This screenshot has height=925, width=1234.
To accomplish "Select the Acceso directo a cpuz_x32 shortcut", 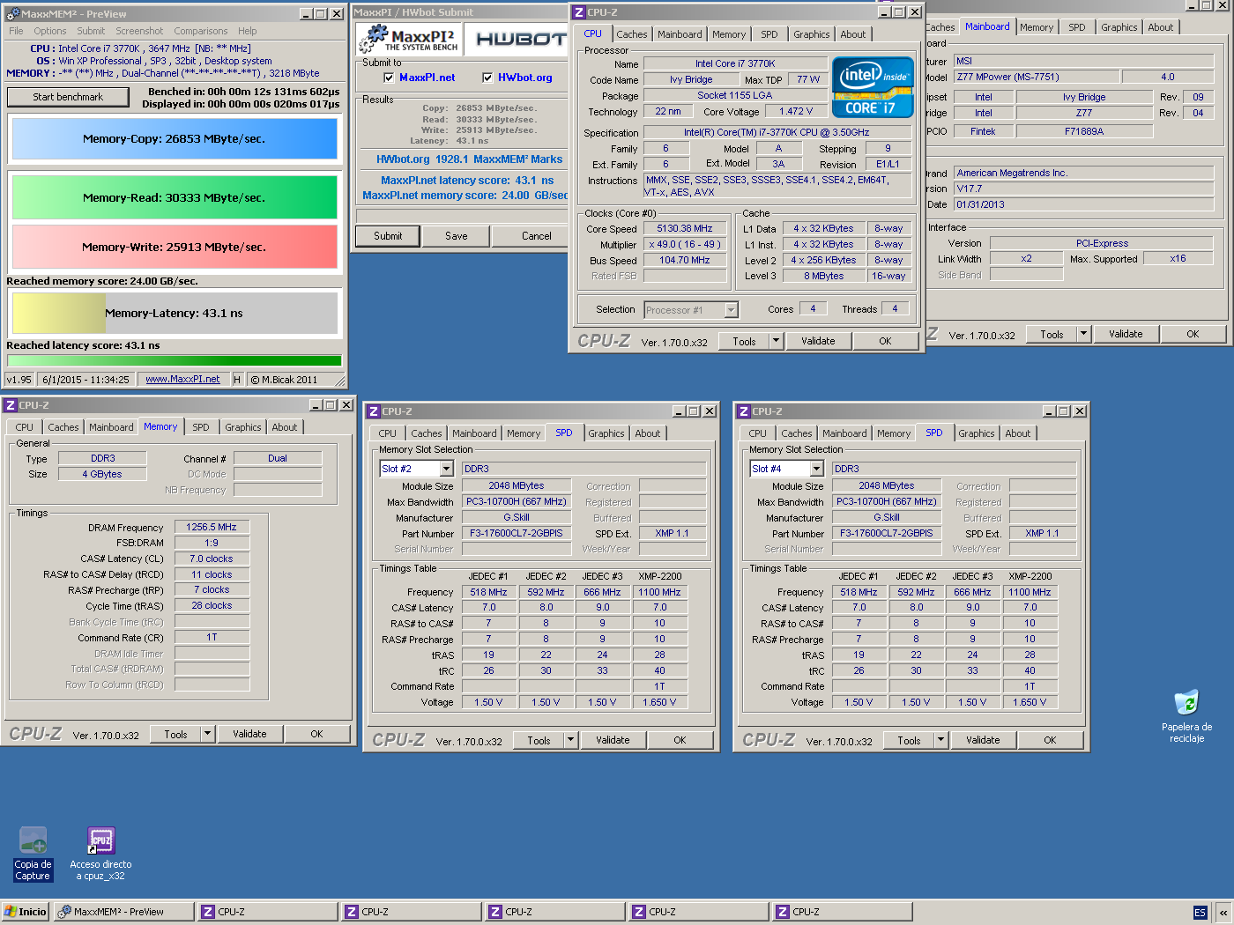I will tap(100, 854).
